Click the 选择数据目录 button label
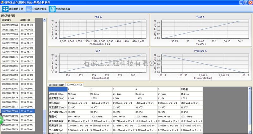 tap(16, 9)
